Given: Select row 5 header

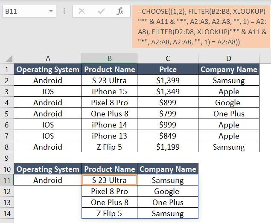Looking at the screenshot, I should point(7,114).
